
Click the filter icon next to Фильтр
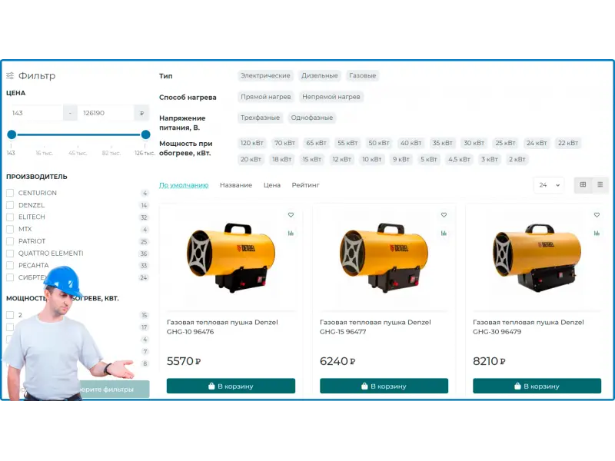[x=10, y=76]
